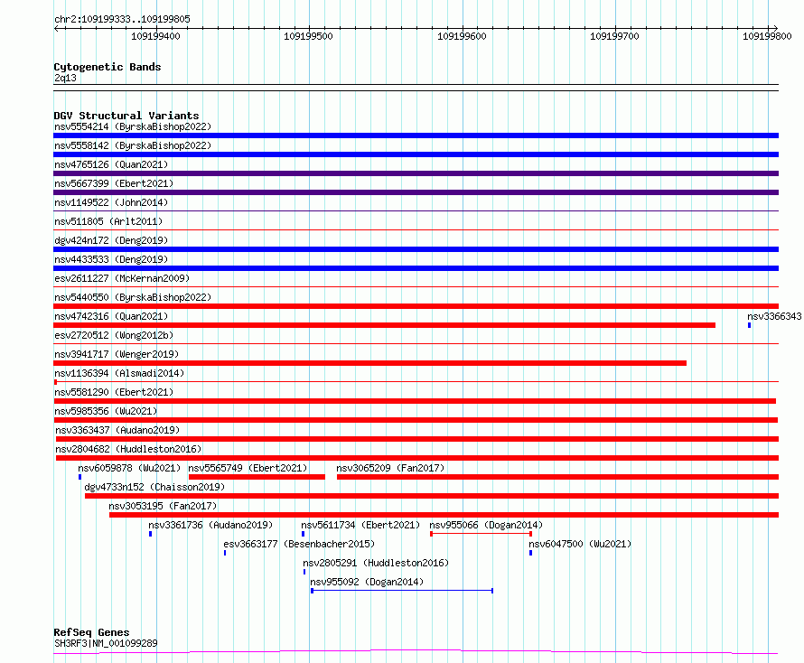Open nsv1149522 (John2014) variant label
The image size is (804, 663).
111,202
